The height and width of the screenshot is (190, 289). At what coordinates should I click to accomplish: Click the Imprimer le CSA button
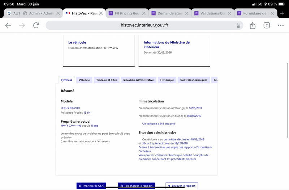pyautogui.click(x=91, y=186)
